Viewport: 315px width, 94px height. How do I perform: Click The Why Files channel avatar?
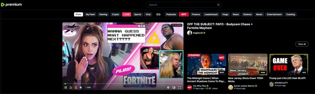click(x=189, y=87)
